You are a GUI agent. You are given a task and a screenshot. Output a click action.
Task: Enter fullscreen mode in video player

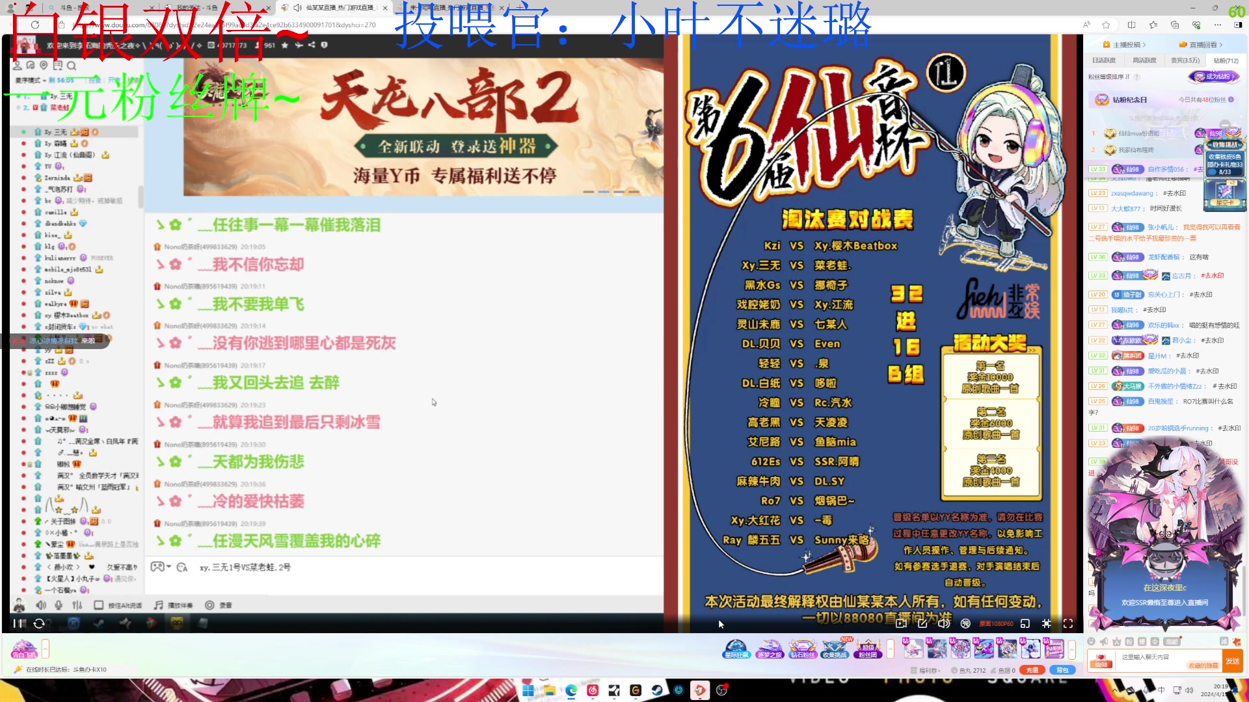(x=1068, y=623)
